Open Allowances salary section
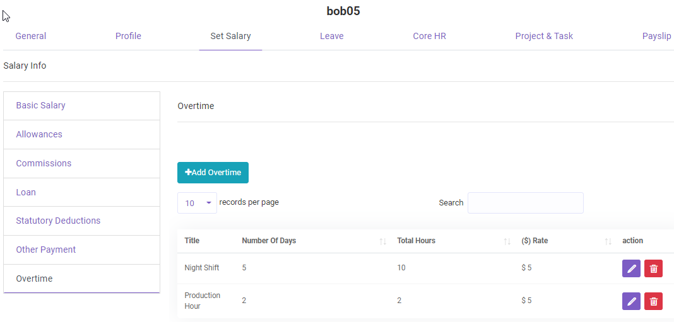The image size is (674, 322). point(39,134)
